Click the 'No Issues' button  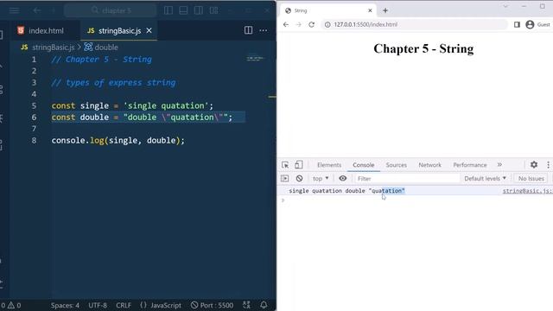point(531,179)
